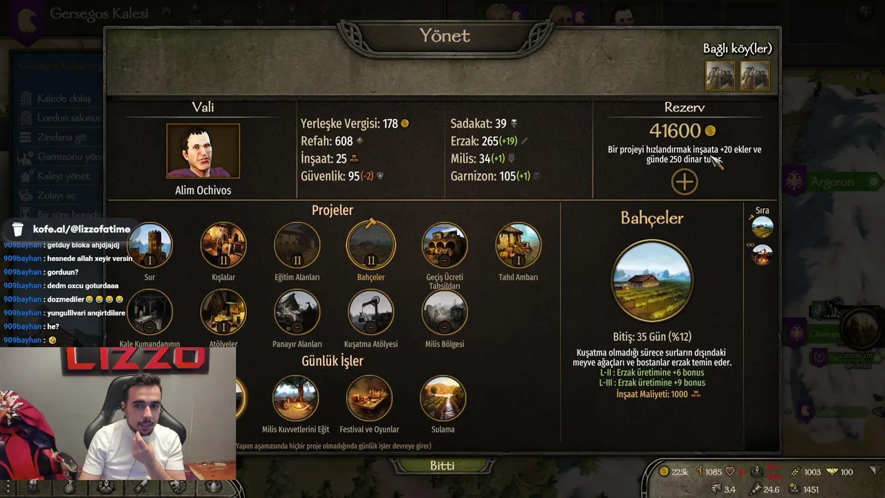This screenshot has height=498, width=885.
Task: Select the Atölyeler workshops icon
Action: pos(223,312)
